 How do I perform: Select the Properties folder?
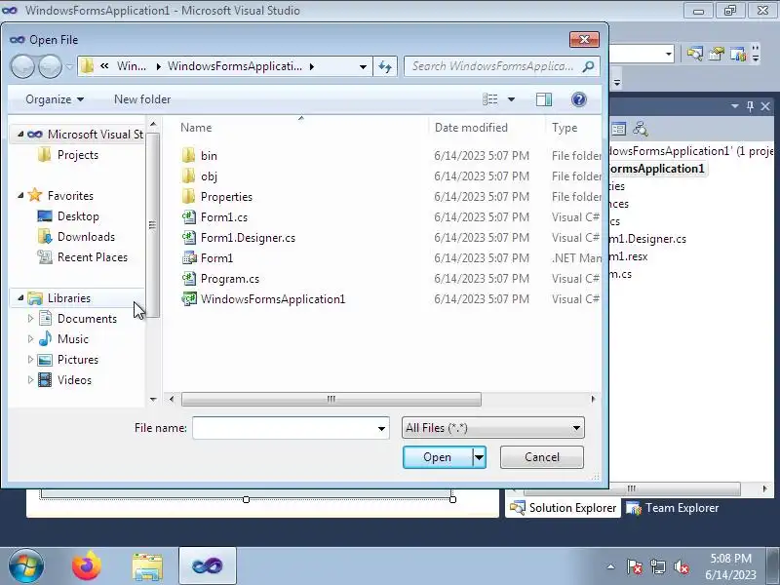[226, 197]
